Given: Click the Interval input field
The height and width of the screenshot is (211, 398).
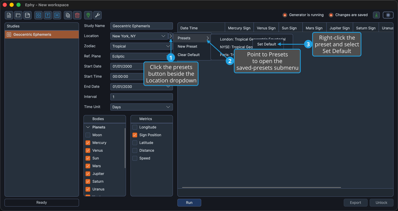Looking at the screenshot, I should [141, 97].
